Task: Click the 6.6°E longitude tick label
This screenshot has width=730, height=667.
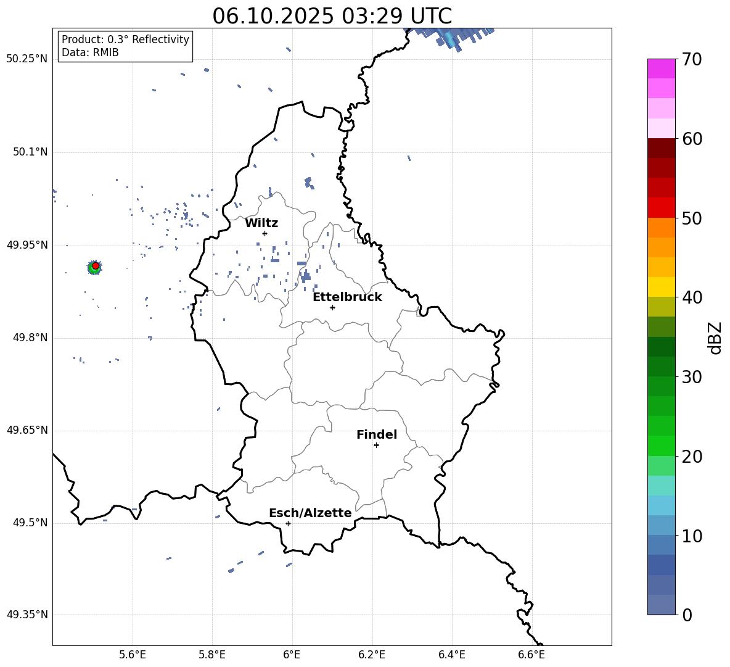Action: point(531,655)
